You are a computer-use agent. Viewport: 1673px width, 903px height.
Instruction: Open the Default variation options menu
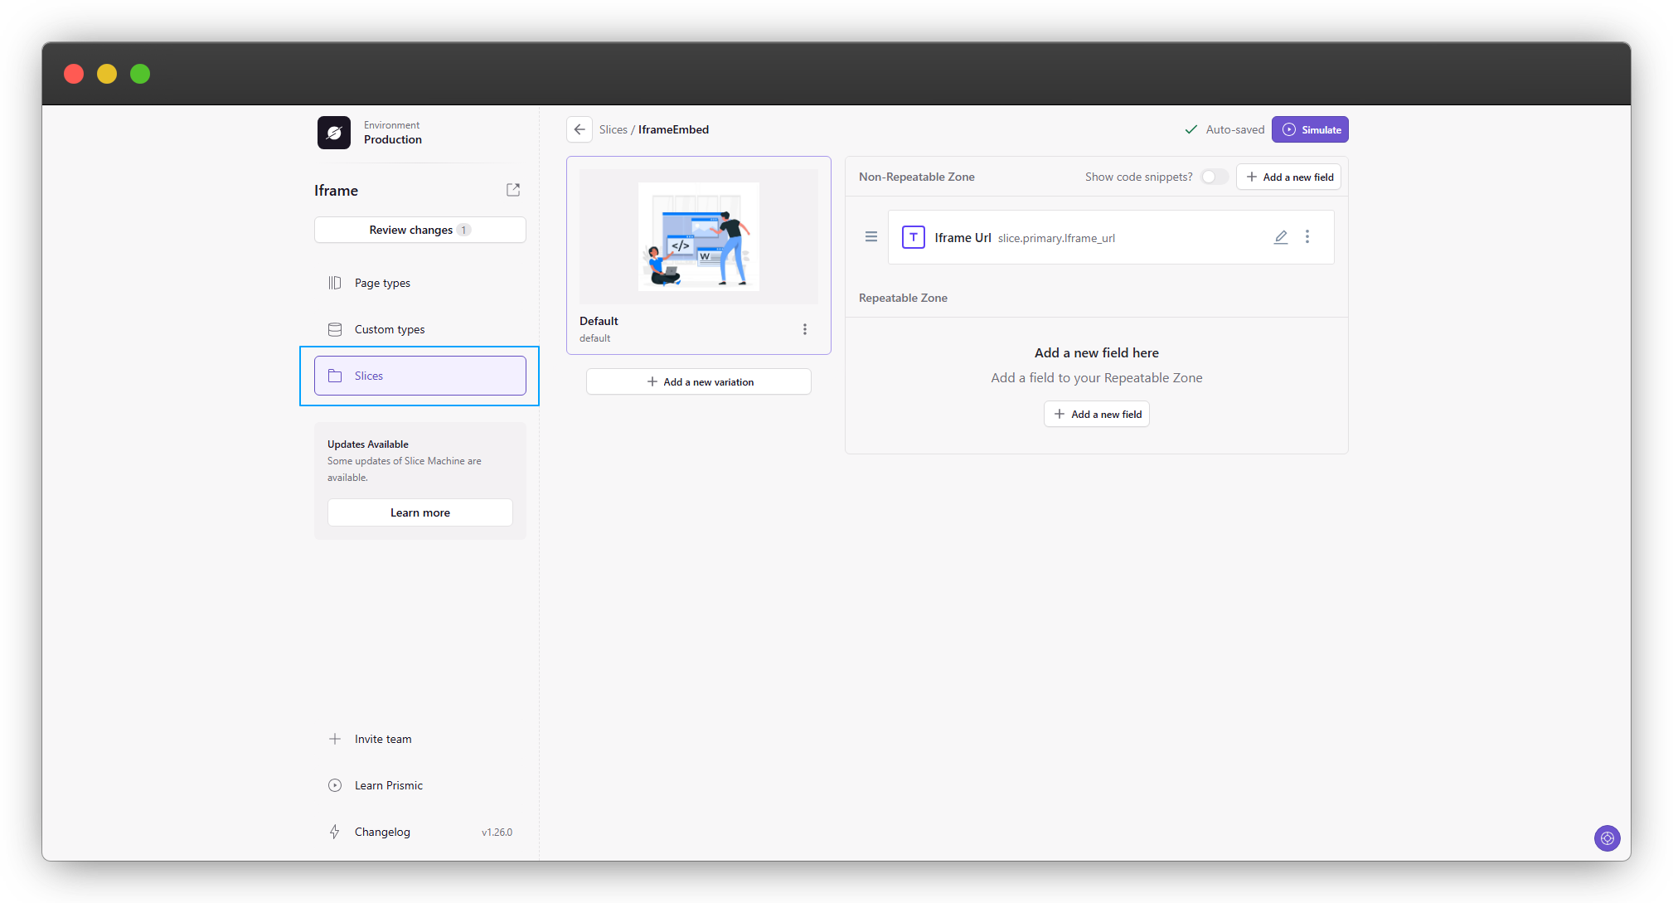(805, 329)
